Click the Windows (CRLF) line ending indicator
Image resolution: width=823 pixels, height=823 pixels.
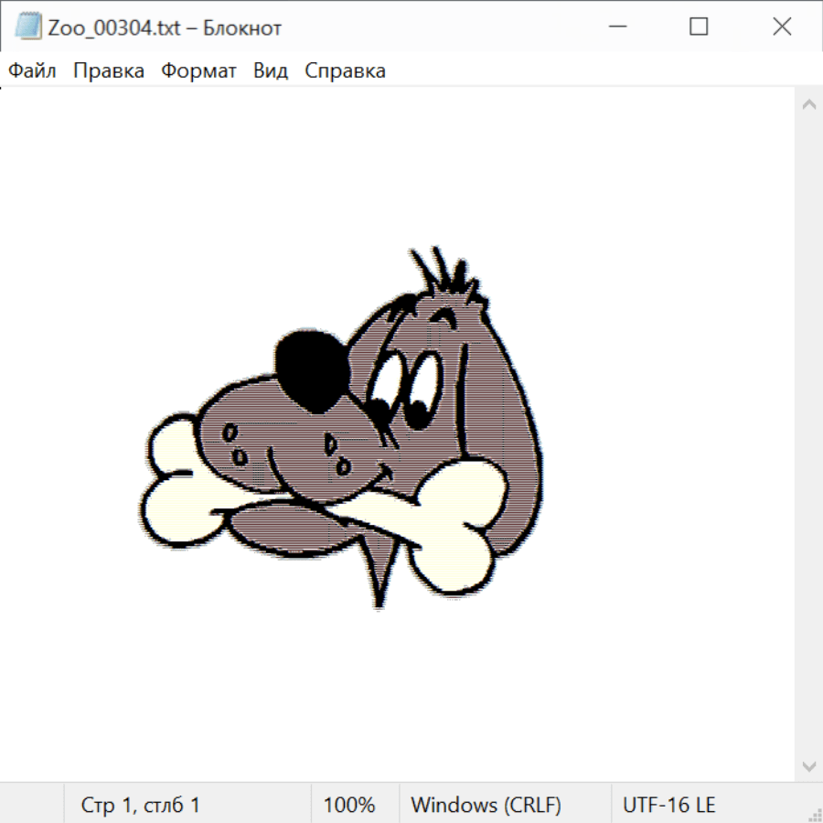[x=486, y=806]
